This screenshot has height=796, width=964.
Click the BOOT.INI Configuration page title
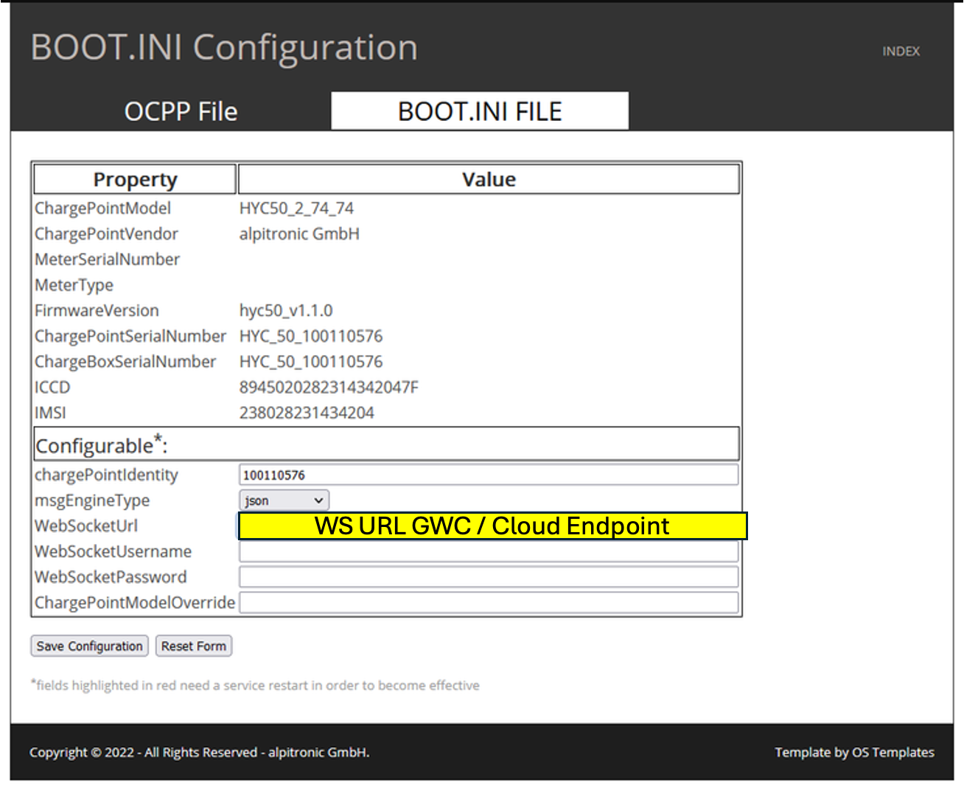[x=224, y=47]
